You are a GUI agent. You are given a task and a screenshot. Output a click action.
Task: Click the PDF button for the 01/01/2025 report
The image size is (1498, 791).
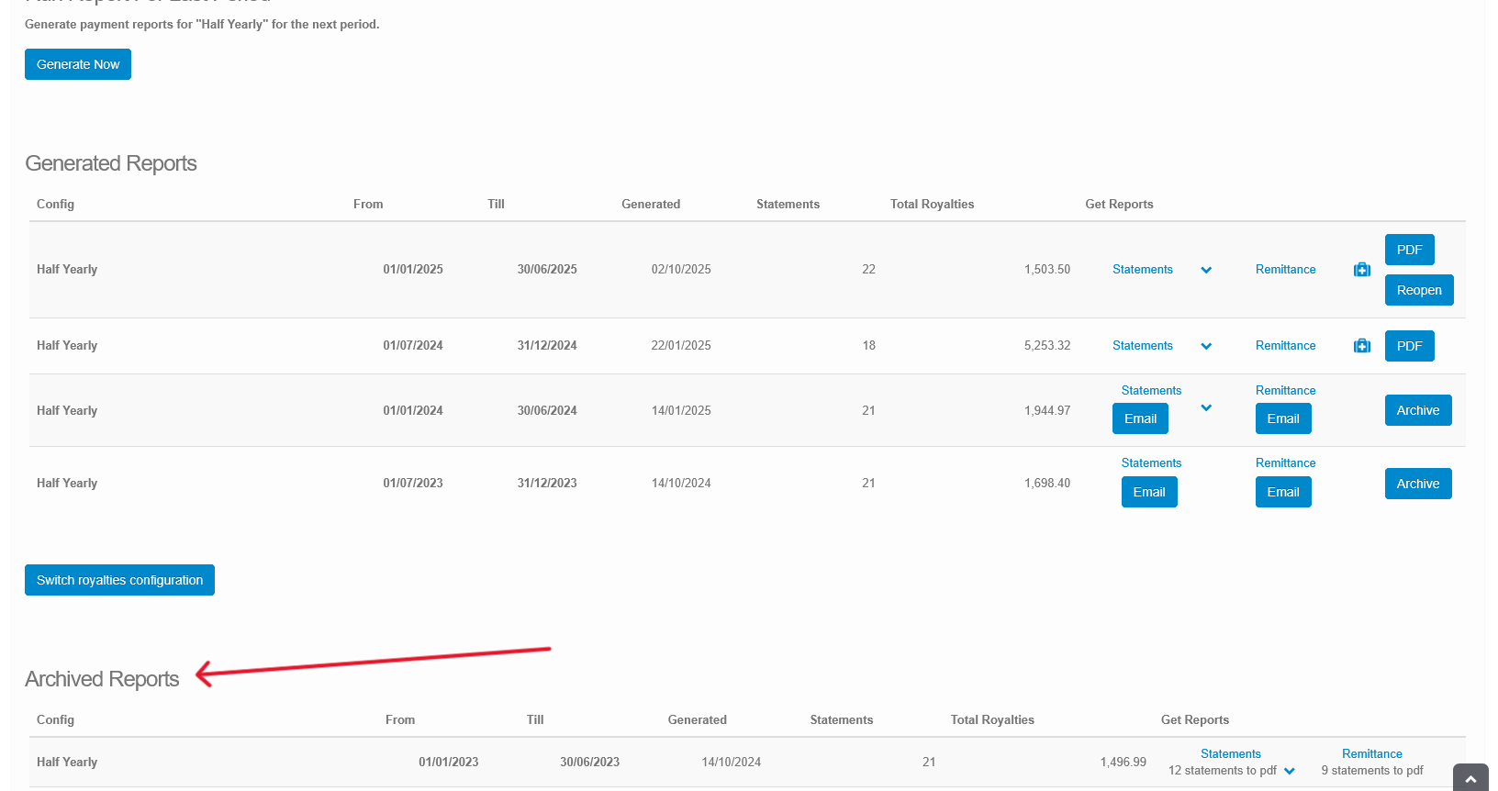pos(1409,250)
